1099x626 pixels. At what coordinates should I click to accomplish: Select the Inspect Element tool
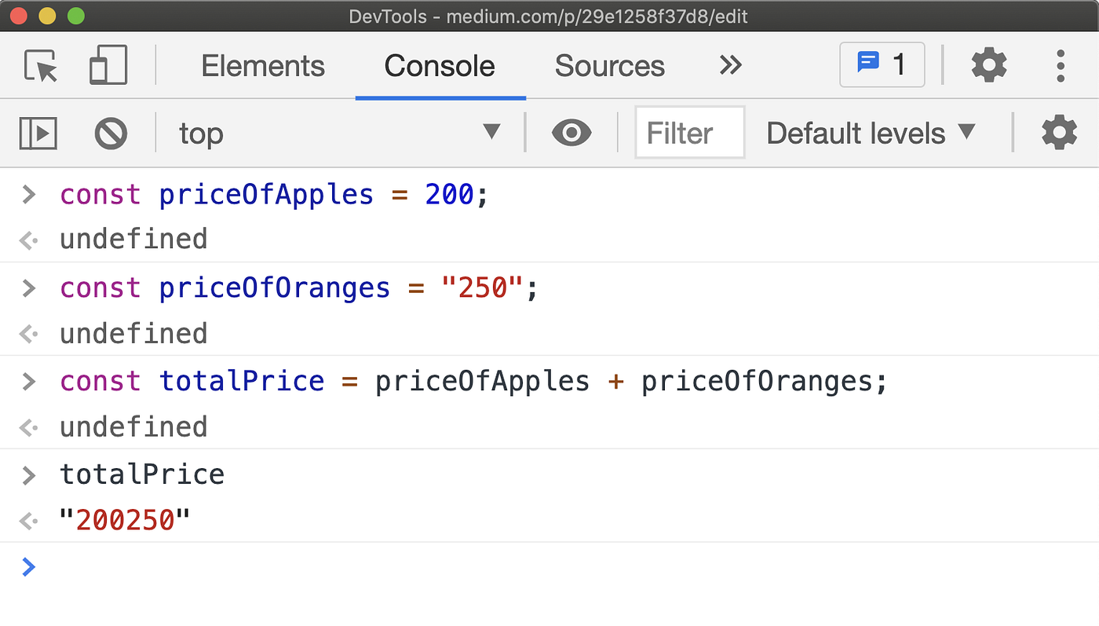point(41,65)
